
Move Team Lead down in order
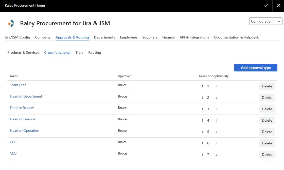216,86
